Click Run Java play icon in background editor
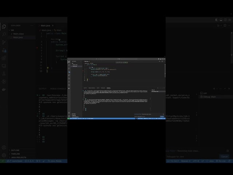The image size is (233, 175). pyautogui.click(x=218, y=26)
